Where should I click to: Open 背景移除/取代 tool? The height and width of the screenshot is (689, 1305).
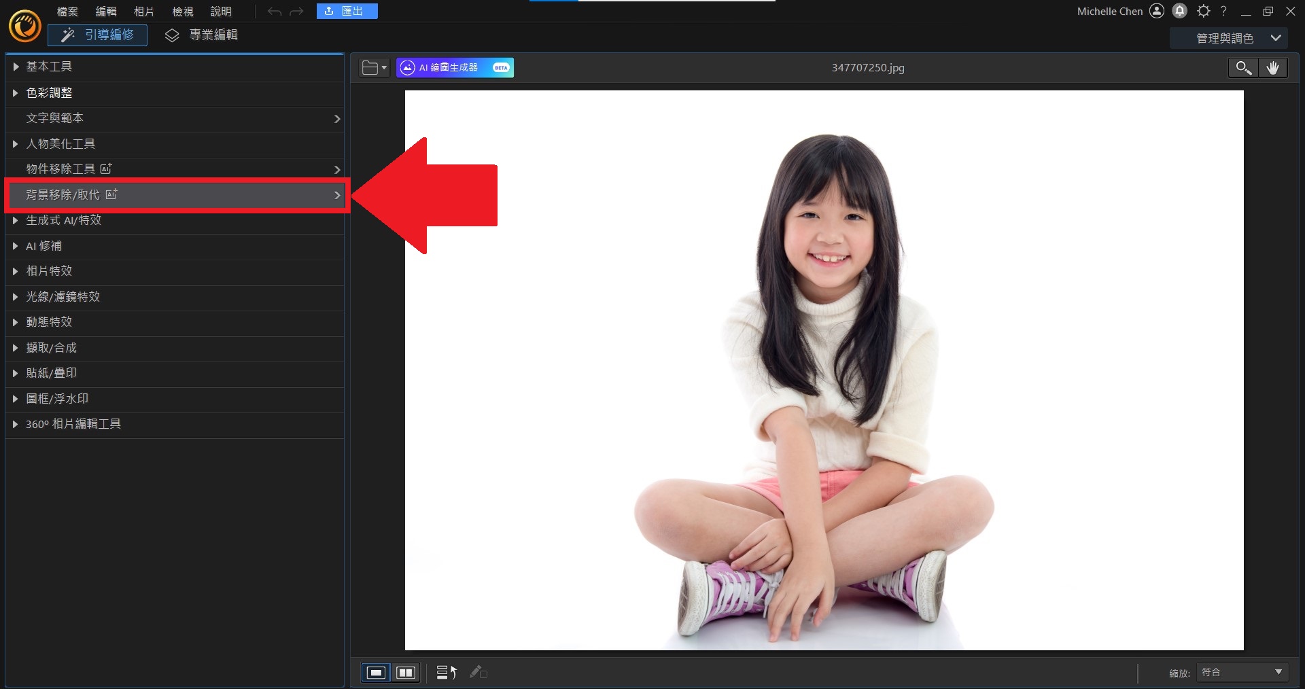tap(175, 195)
